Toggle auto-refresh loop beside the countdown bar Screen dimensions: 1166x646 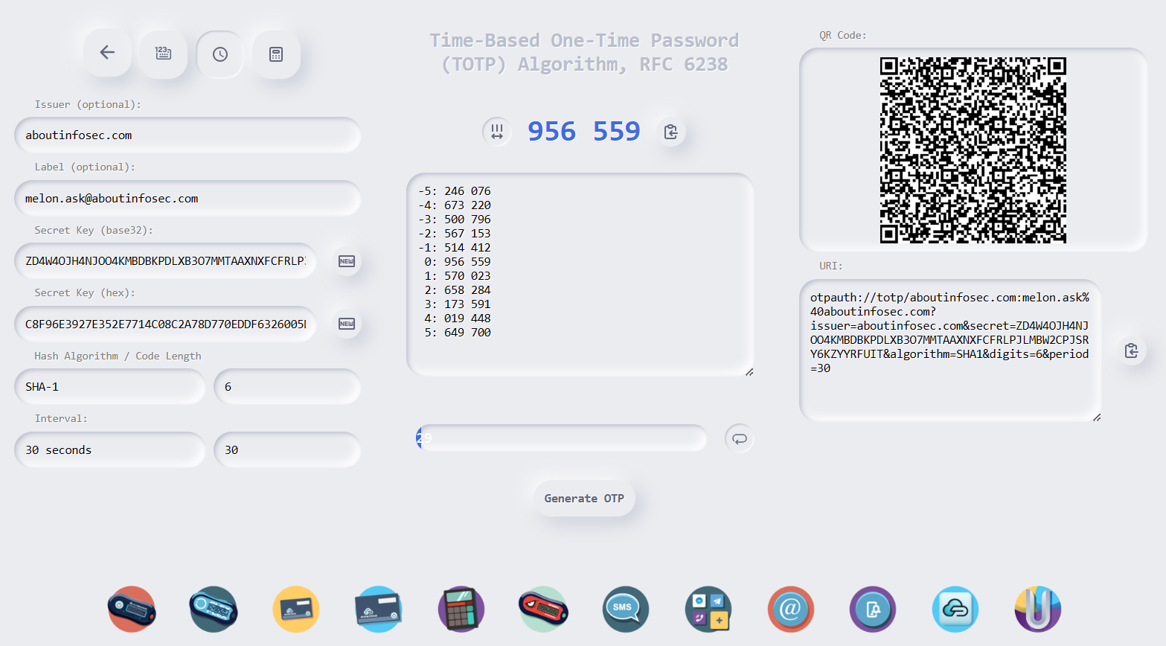click(738, 438)
